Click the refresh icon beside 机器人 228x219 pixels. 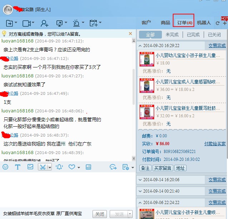pyautogui.click(x=217, y=23)
